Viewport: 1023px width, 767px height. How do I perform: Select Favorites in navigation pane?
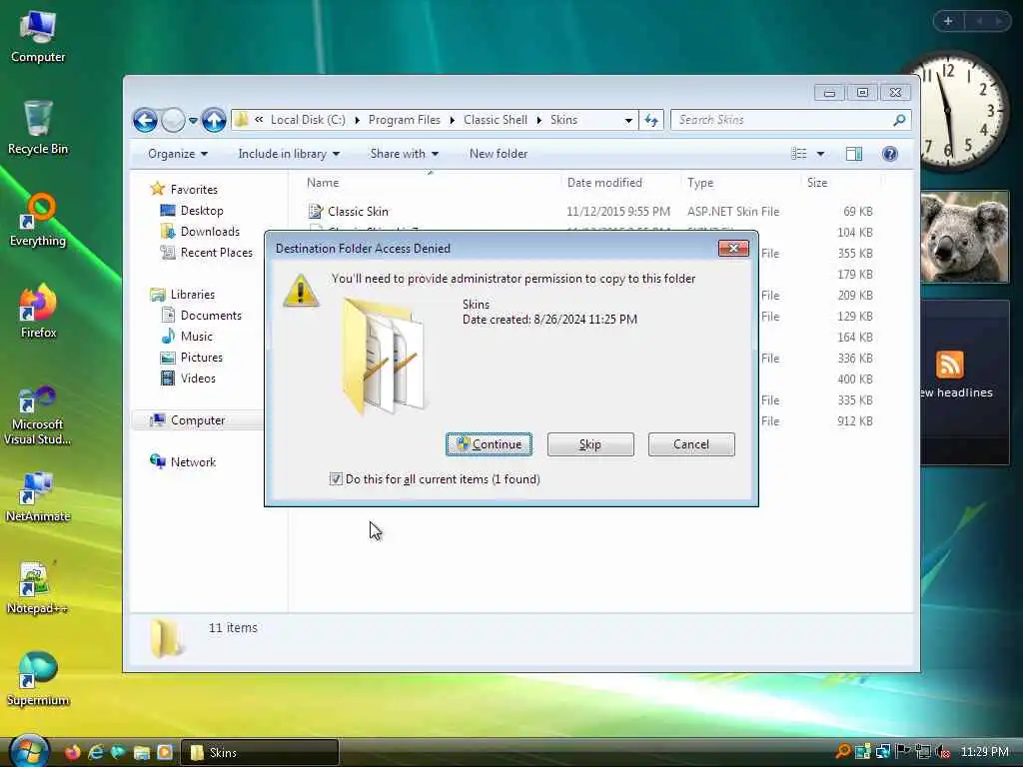click(x=194, y=189)
